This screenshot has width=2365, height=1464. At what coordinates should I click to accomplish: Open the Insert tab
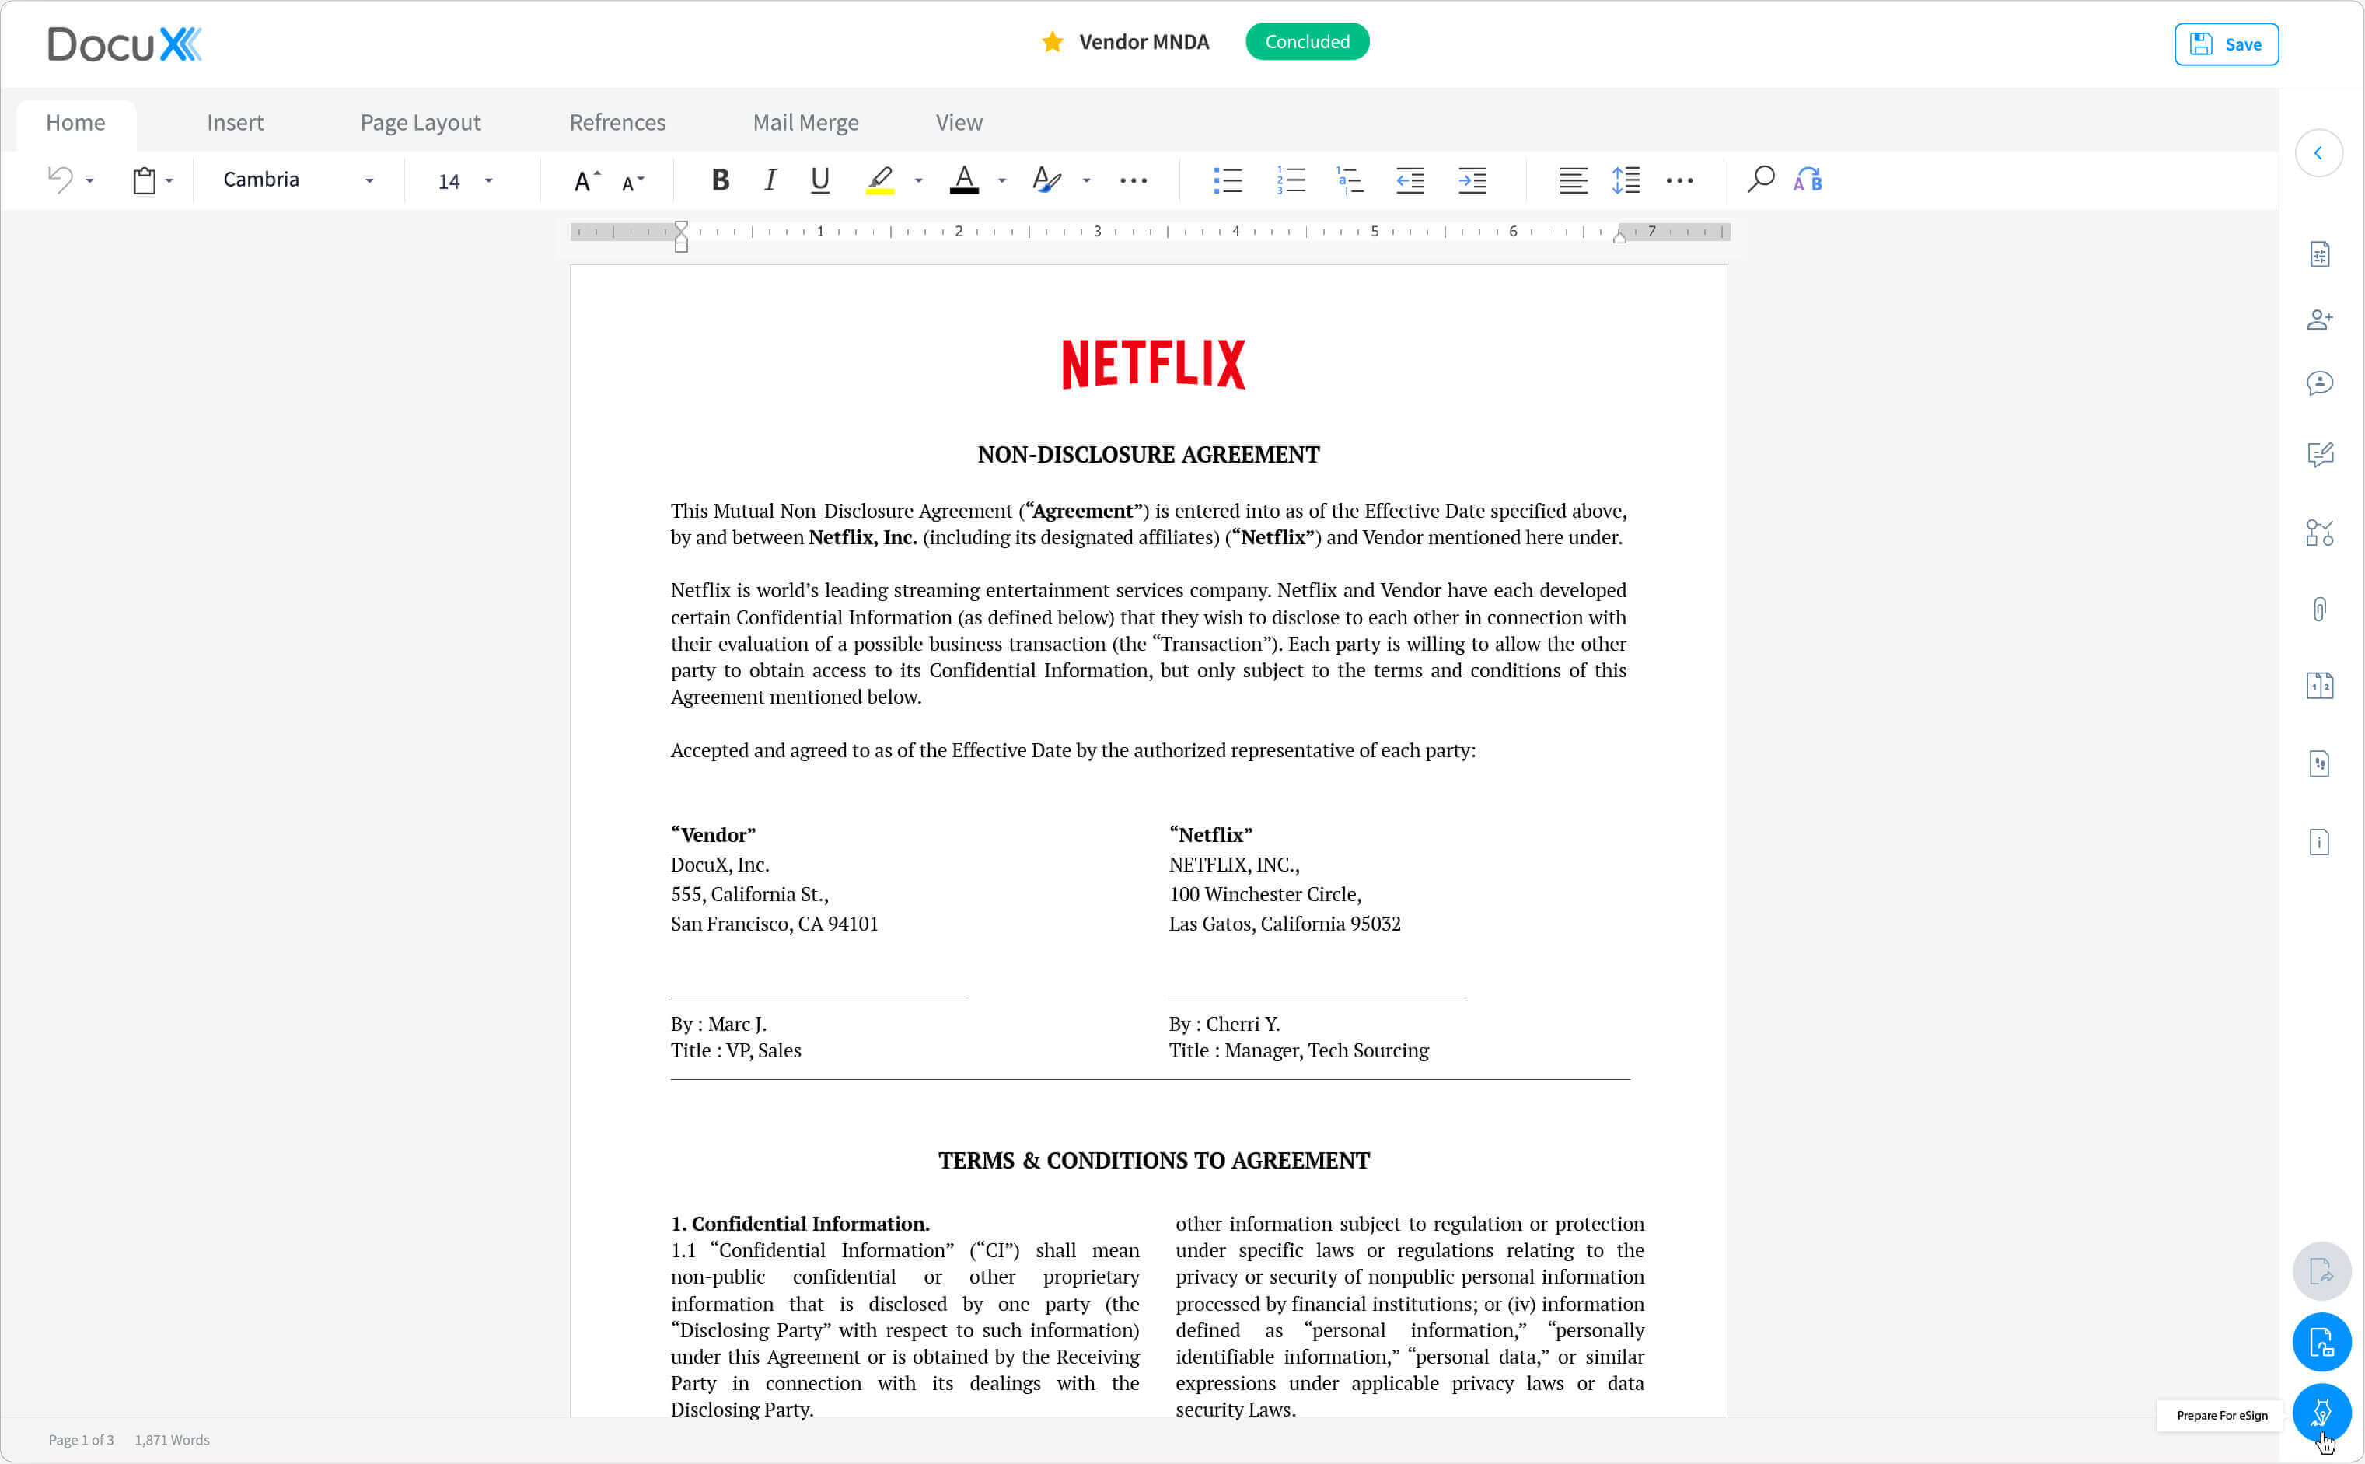[x=236, y=123]
